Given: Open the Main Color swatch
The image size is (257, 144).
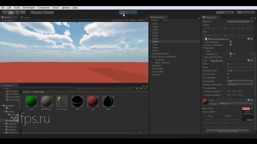Looking at the screenshot, I should [x=246, y=108].
